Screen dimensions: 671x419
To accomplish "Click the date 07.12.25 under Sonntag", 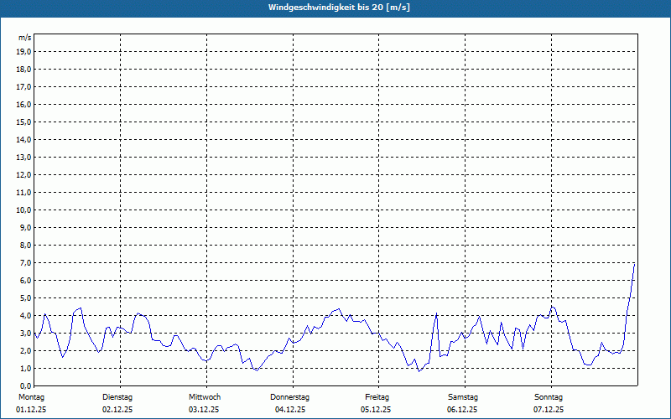I will point(549,410).
